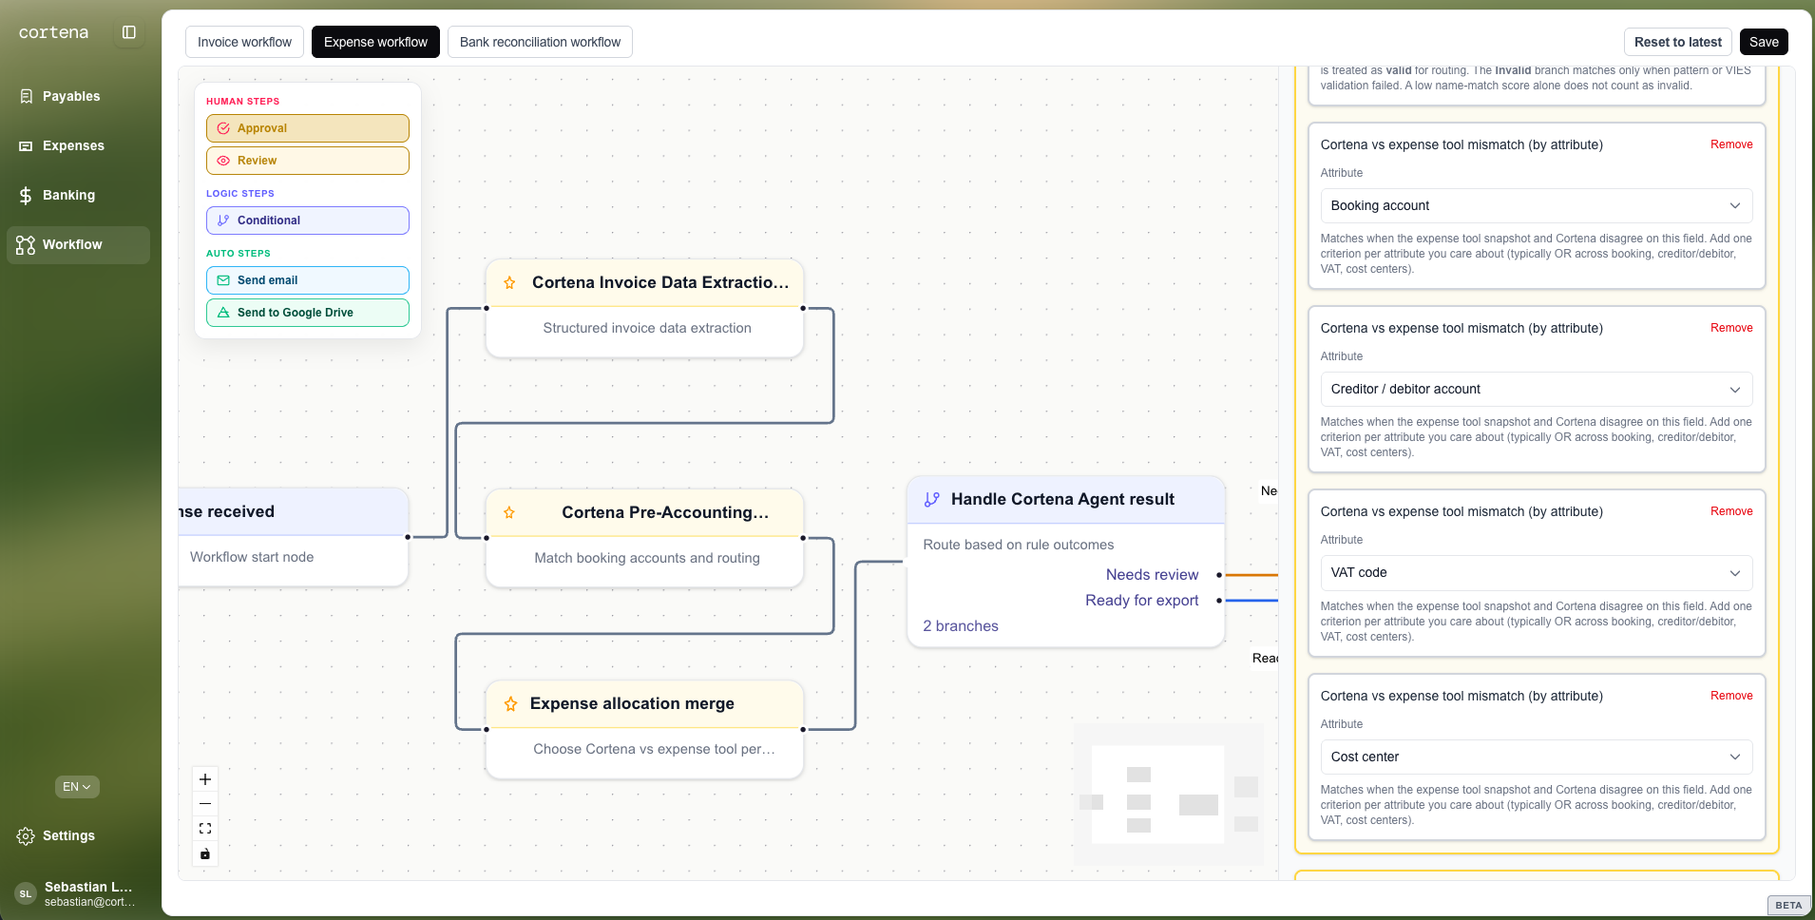Collapse the sidebar panel icon
The width and height of the screenshot is (1815, 920).
(x=129, y=32)
